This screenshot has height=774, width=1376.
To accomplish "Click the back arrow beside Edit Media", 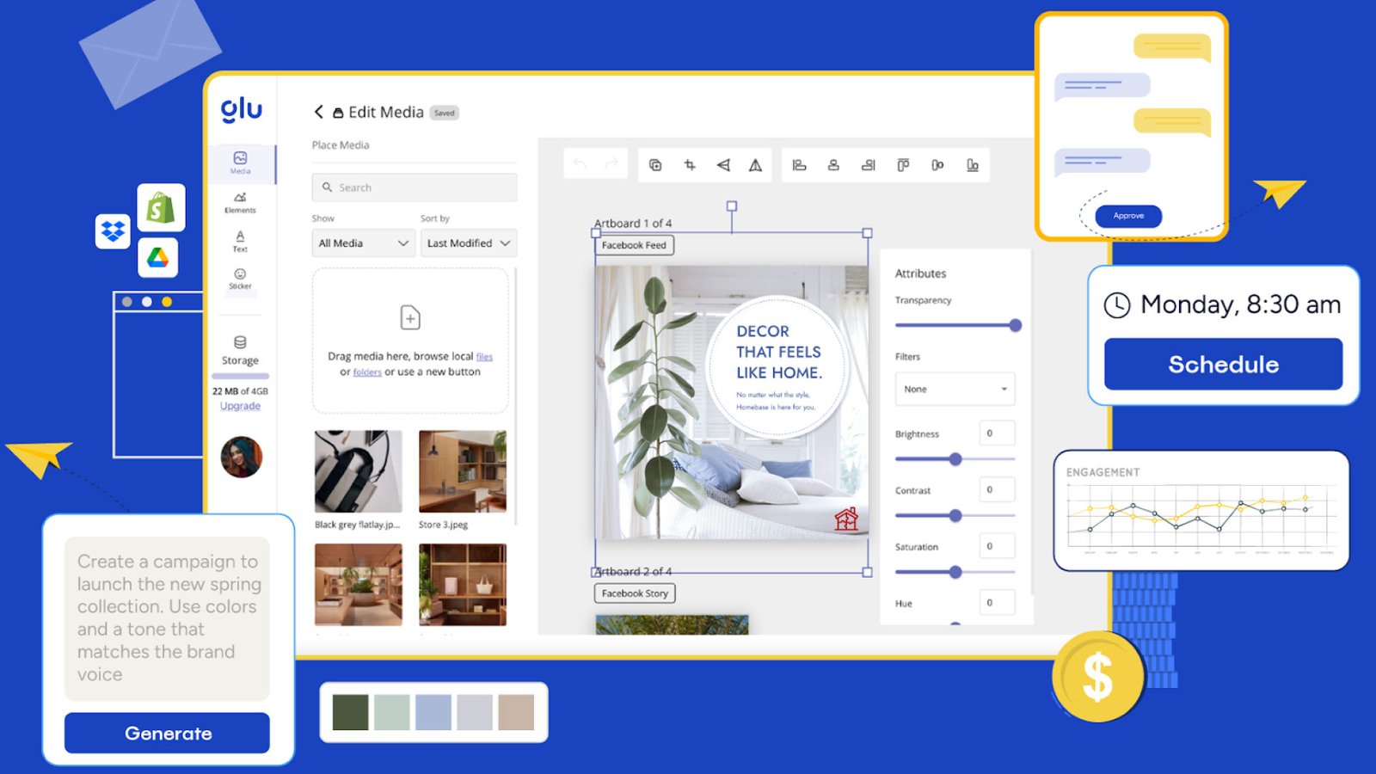I will (x=319, y=112).
